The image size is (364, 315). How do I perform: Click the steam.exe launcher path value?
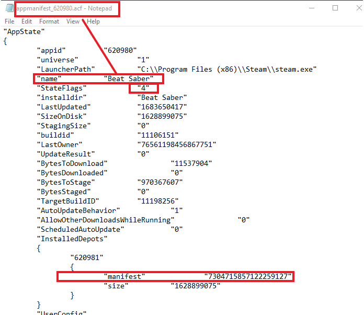click(227, 69)
